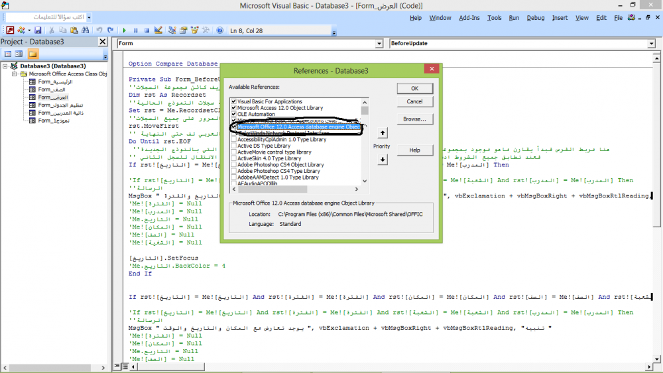Image resolution: width=663 pixels, height=373 pixels.
Task: Select Microsoft Office 12.0 Access database engine row
Action: coord(298,127)
